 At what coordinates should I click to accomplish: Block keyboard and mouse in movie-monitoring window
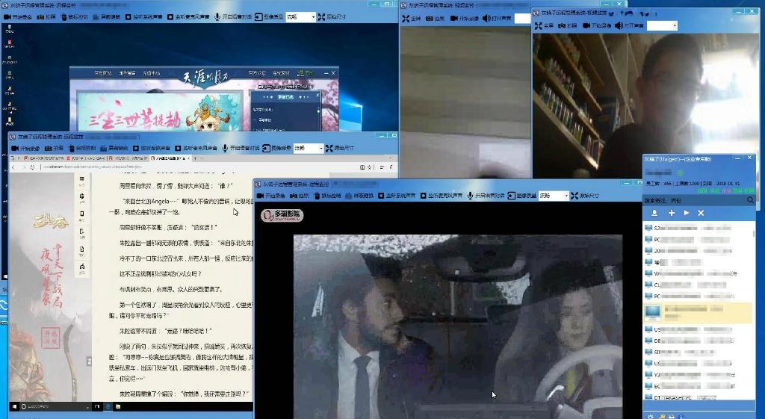[359, 196]
